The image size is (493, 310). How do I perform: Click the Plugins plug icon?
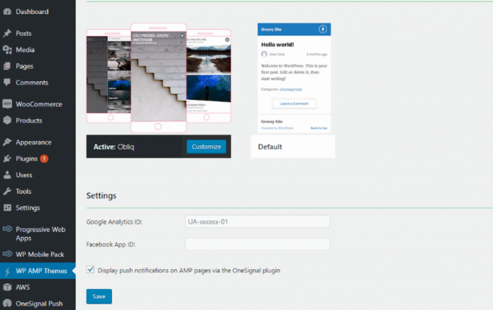pyautogui.click(x=7, y=159)
